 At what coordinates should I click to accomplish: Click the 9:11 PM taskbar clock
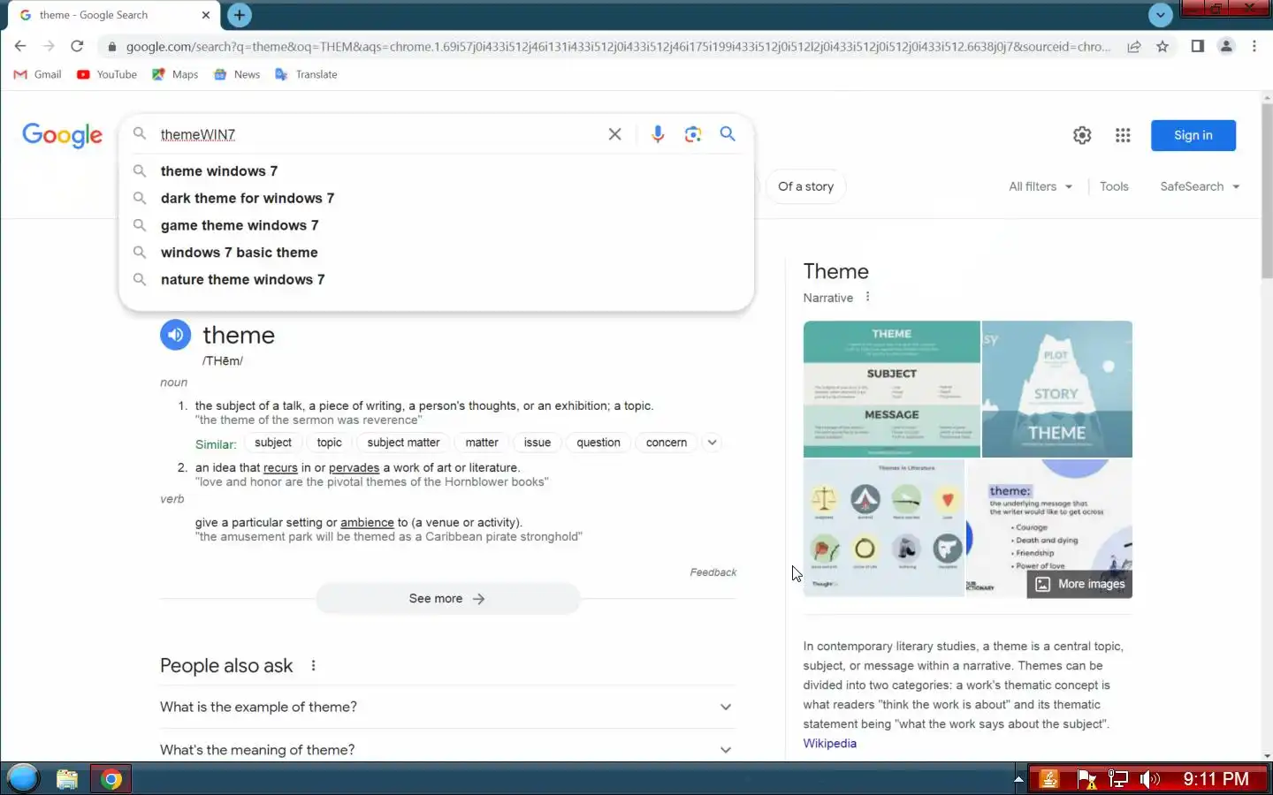[1216, 778]
